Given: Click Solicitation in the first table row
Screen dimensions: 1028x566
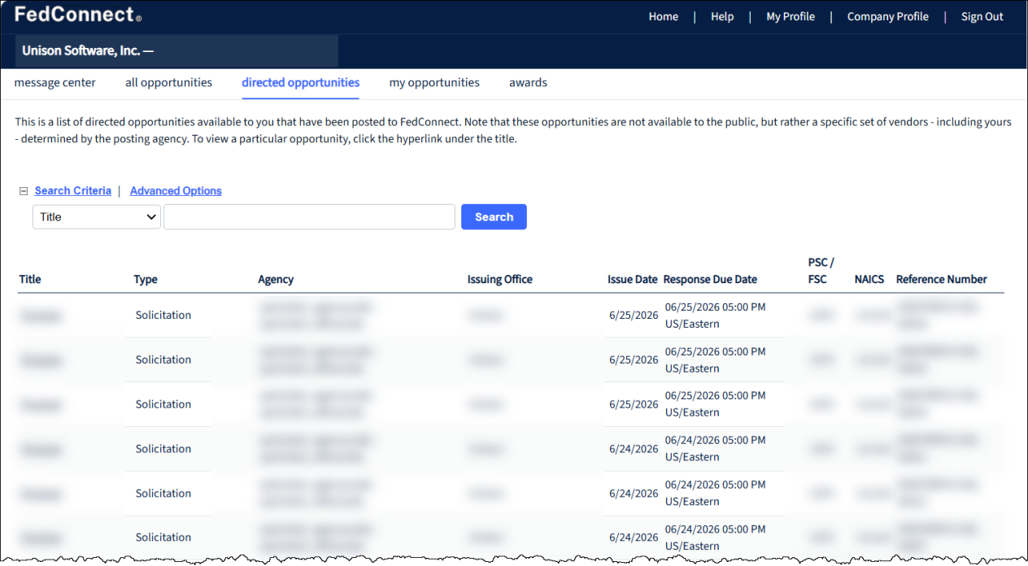Looking at the screenshot, I should (163, 316).
